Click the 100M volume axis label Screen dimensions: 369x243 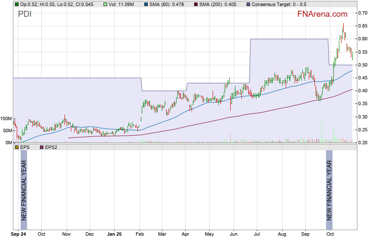pos(6,118)
